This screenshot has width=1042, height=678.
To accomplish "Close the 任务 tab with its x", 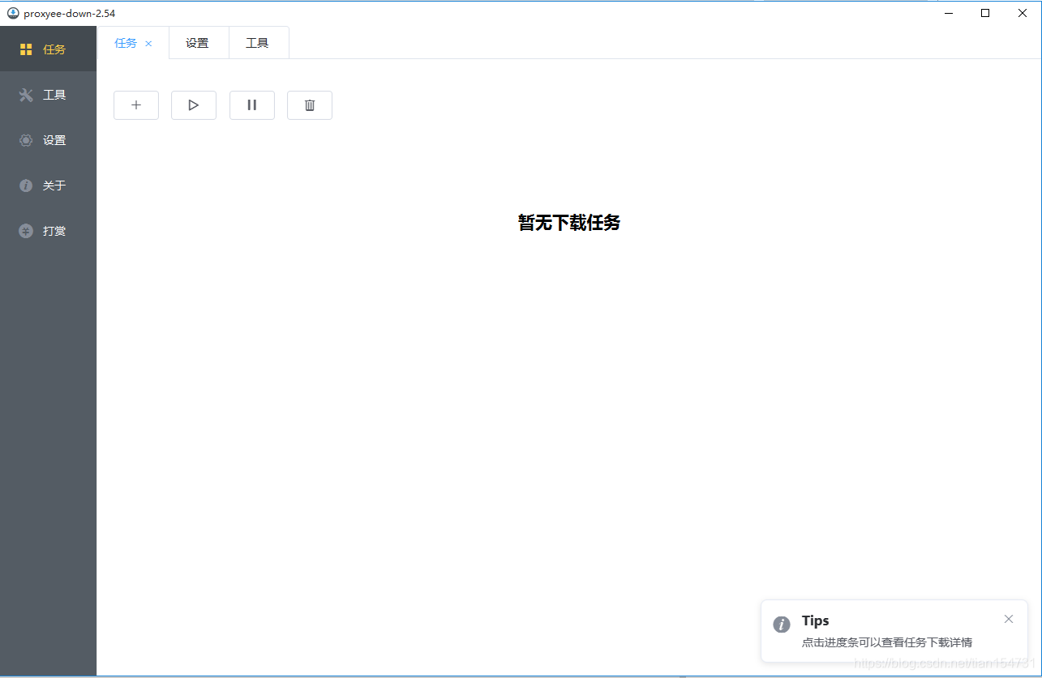I will click(148, 44).
